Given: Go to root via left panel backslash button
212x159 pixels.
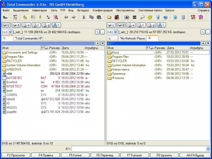Looking at the screenshot, I should click(x=98, y=32).
